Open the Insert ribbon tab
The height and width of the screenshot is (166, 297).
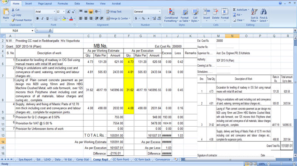(x=28, y=3)
